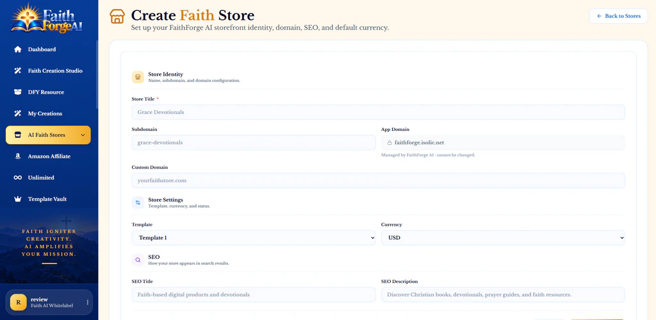Click the Amazon Affiliate icon
The width and height of the screenshot is (656, 320).
click(17, 156)
